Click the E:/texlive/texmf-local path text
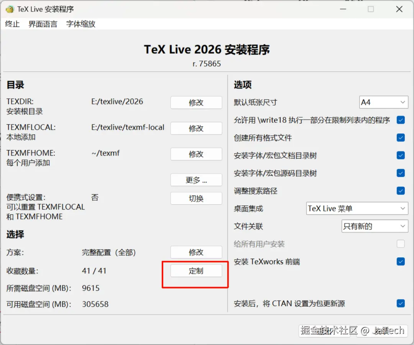The image size is (414, 345). (x=128, y=127)
